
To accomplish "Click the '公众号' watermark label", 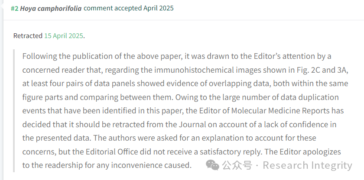I will (x=237, y=165).
